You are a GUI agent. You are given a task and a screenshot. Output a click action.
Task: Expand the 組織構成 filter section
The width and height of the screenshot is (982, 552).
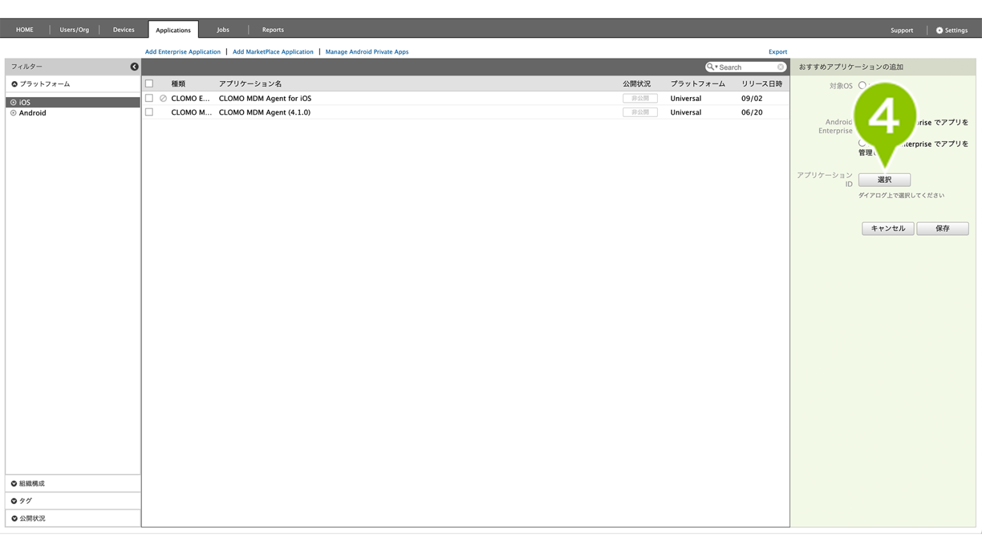(14, 484)
